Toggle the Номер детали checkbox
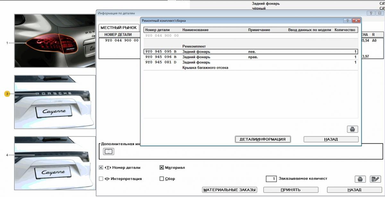Image resolution: width=385 pixels, height=197 pixels. pyautogui.click(x=101, y=167)
